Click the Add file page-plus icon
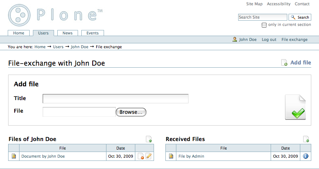319x169 pixels. click(284, 63)
